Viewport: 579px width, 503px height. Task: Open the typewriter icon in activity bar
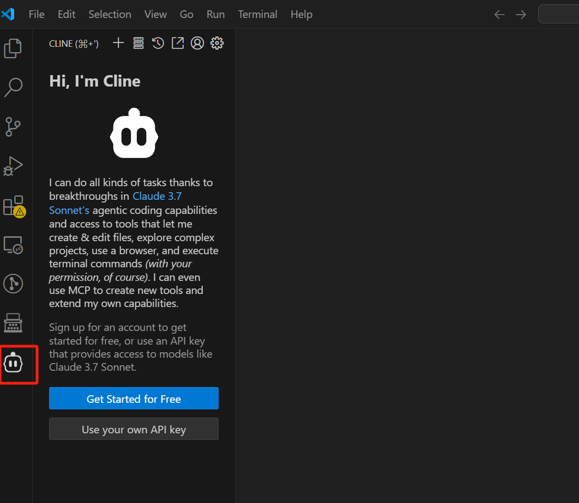point(13,323)
